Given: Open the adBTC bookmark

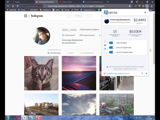Looking at the screenshot, I should click(x=56, y=10).
